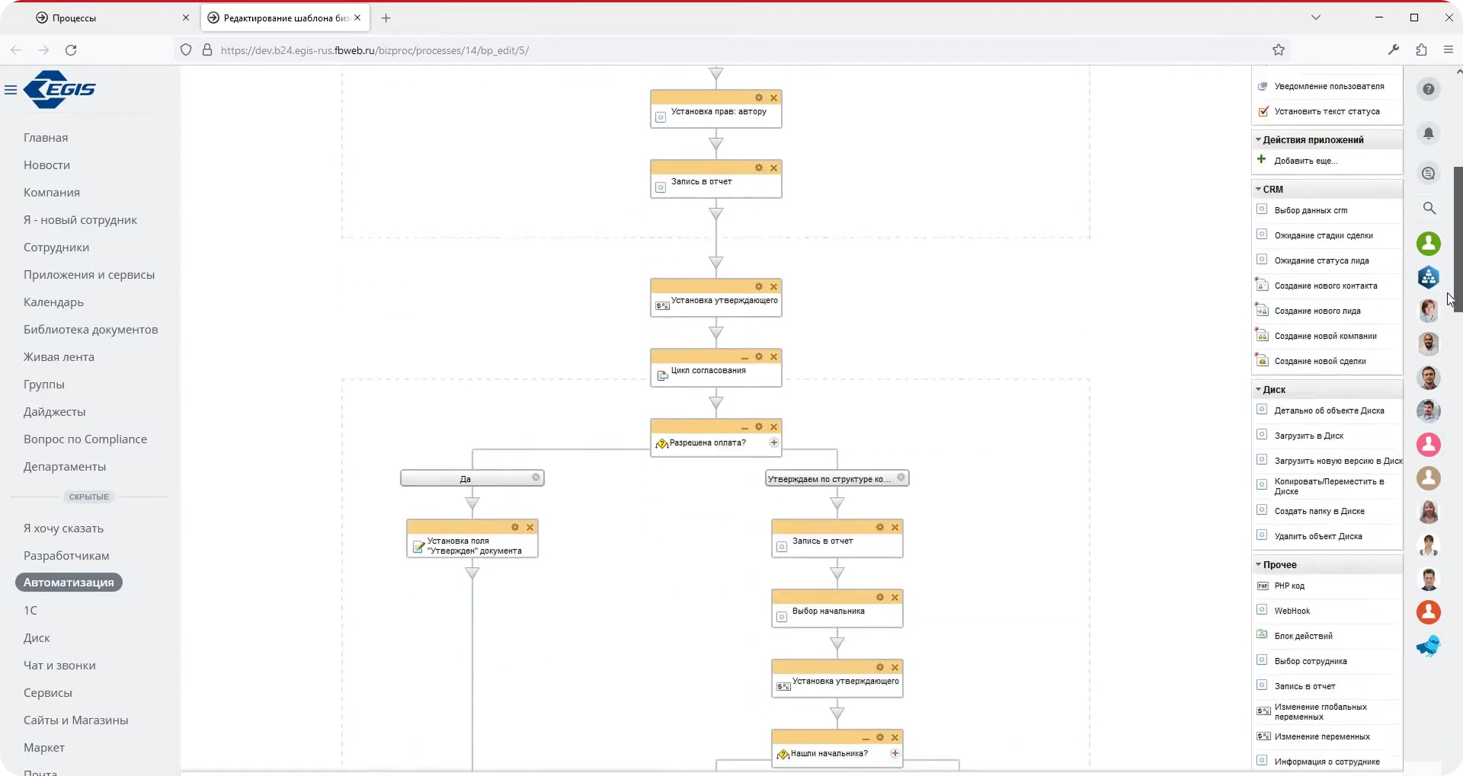Delete the 'Установка прав: автору' block

[x=773, y=97]
